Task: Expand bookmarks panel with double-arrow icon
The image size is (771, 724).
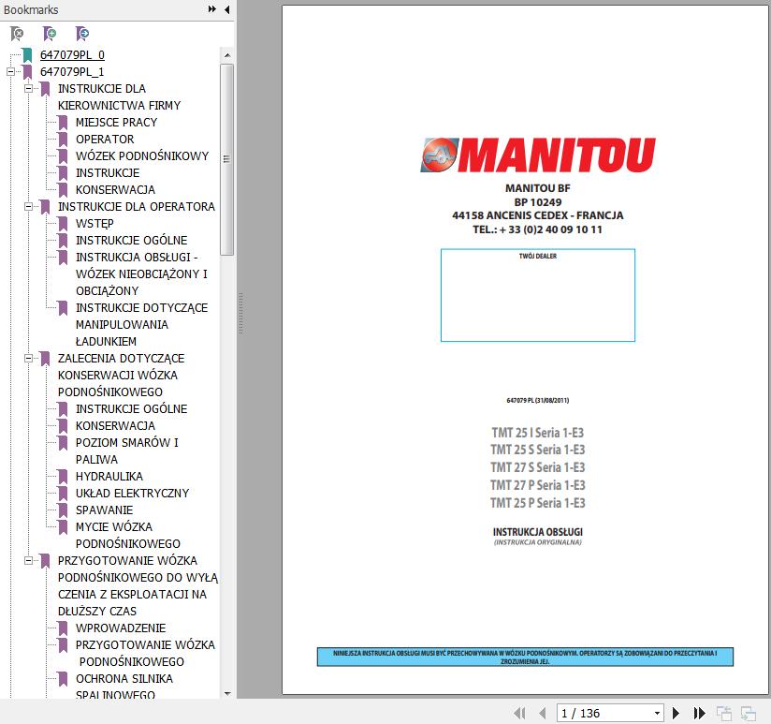Action: [x=211, y=9]
